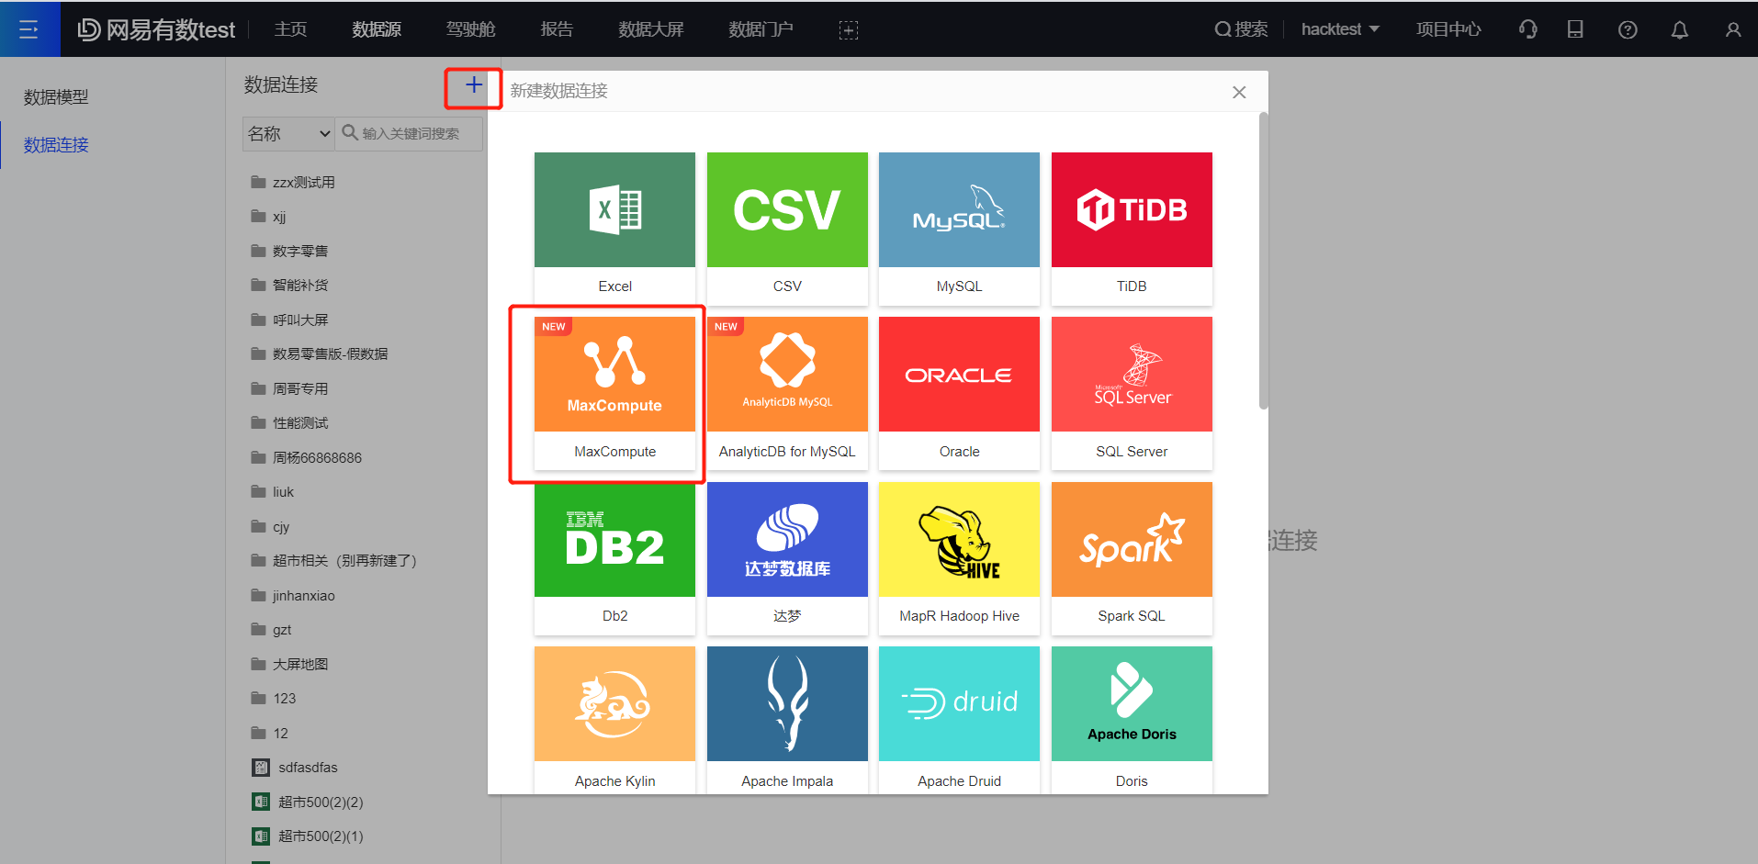Select 数据连接 in left sidebar

[56, 145]
